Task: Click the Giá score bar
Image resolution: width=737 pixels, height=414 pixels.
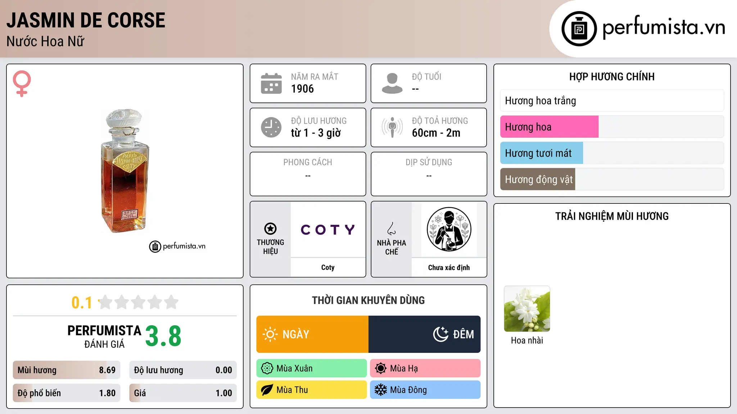Action: click(x=183, y=393)
